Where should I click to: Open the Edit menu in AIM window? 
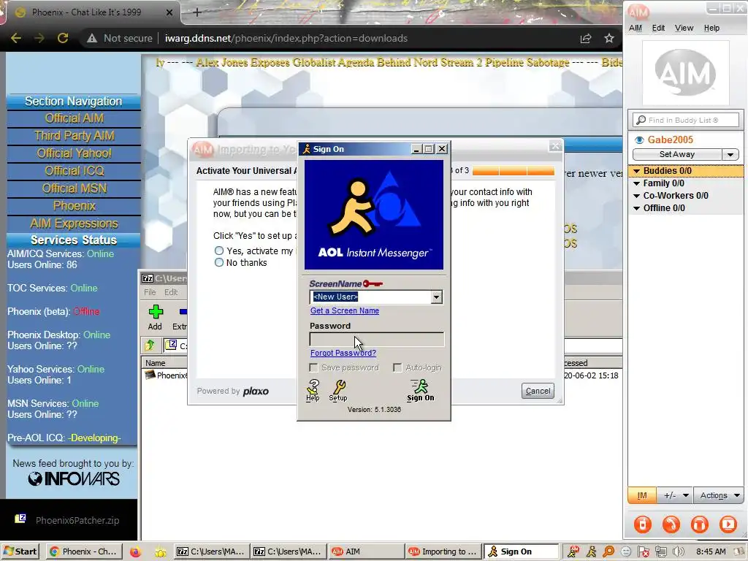tap(658, 28)
